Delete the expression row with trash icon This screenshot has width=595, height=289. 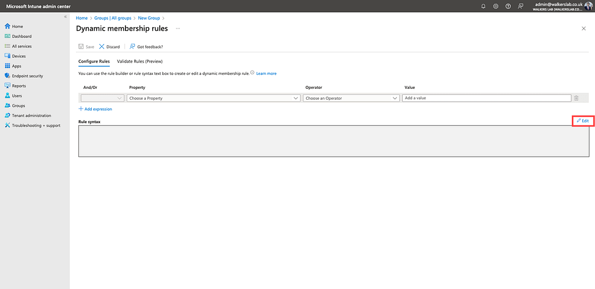pos(576,98)
